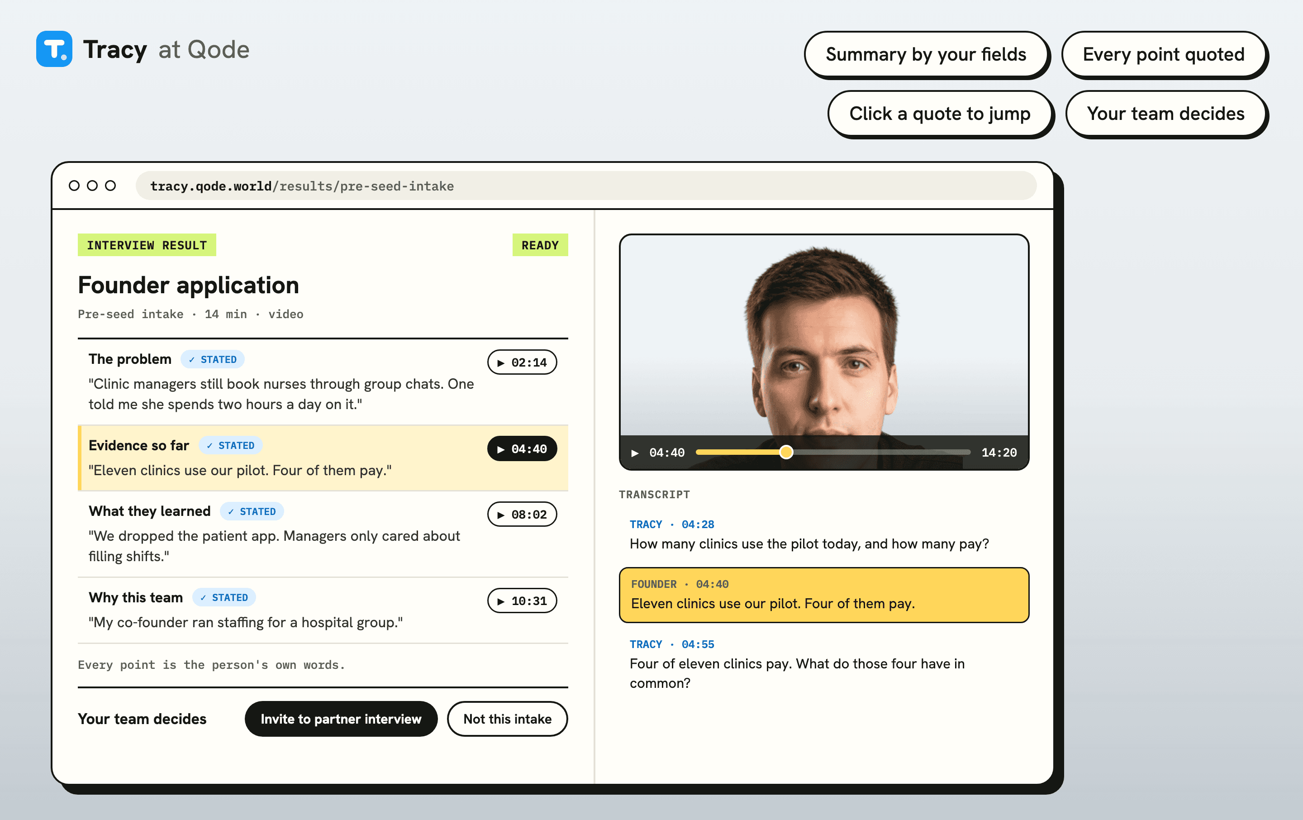This screenshot has width=1303, height=820.
Task: Click the Tracy blue T logo icon
Action: coord(54,49)
